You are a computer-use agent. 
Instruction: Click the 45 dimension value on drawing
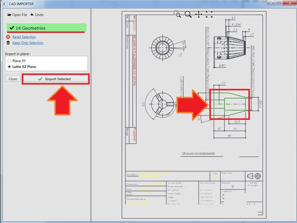(x=230, y=136)
